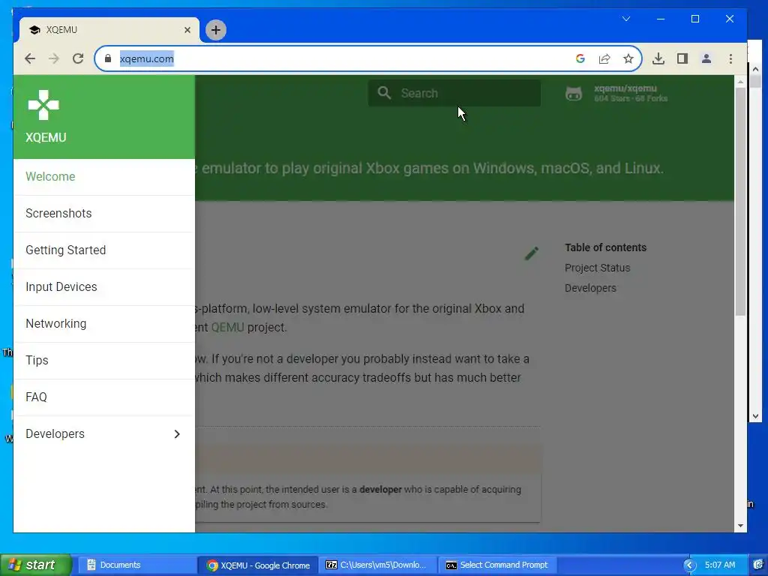Open the Chrome profile icon
The height and width of the screenshot is (576, 768).
click(706, 58)
